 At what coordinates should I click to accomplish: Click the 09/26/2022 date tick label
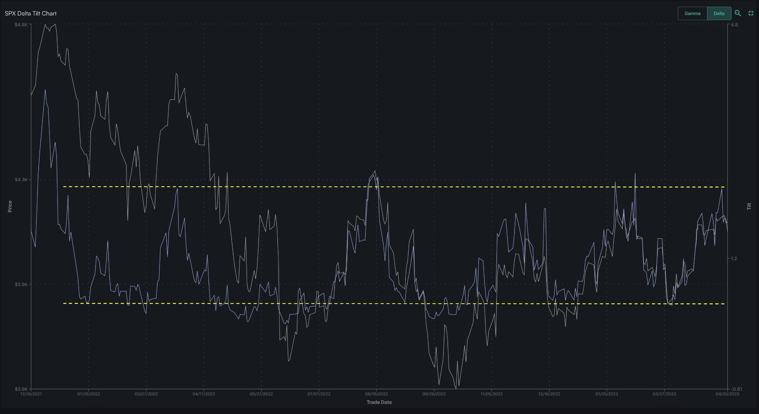[x=434, y=394]
